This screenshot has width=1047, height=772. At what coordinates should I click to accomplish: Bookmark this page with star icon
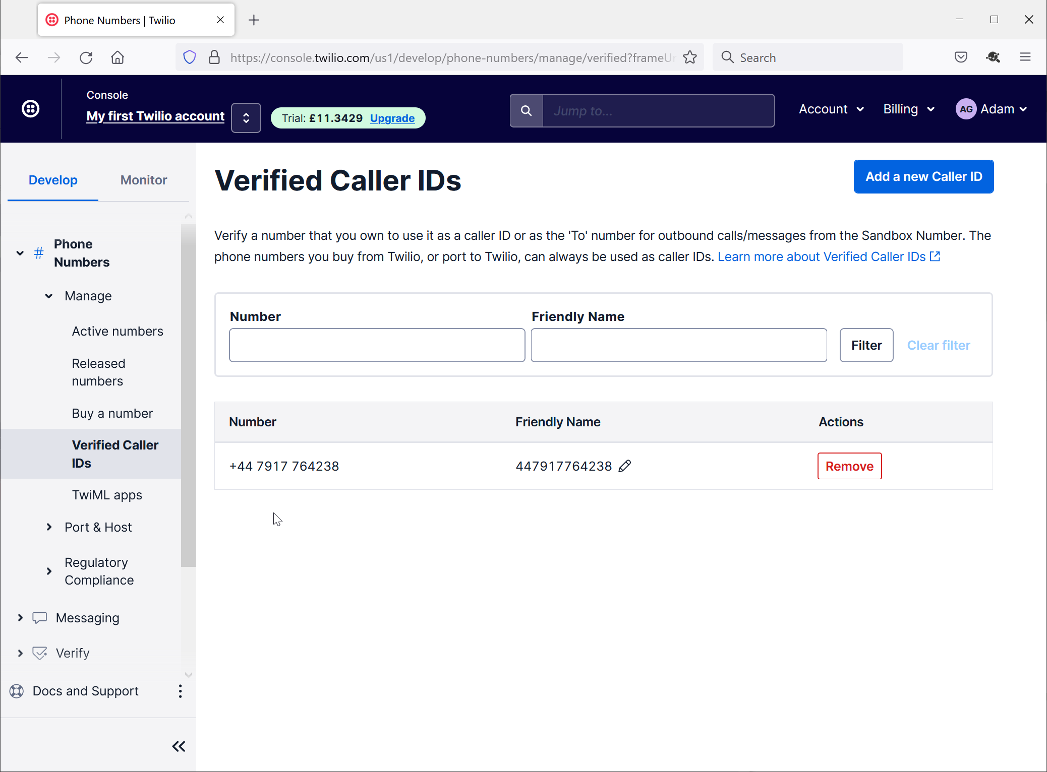pyautogui.click(x=690, y=57)
